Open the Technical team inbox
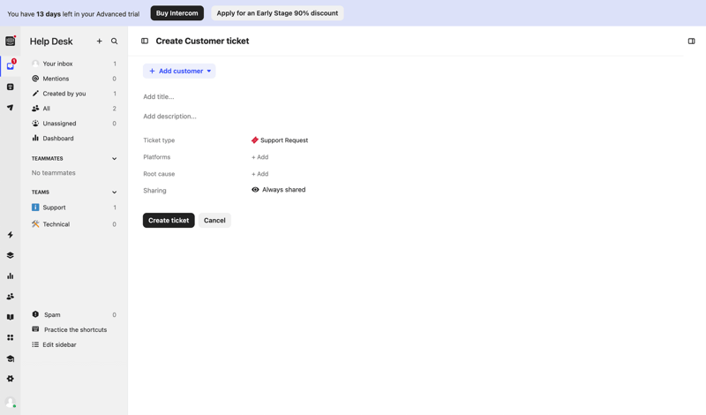The width and height of the screenshot is (706, 415). coord(74,224)
